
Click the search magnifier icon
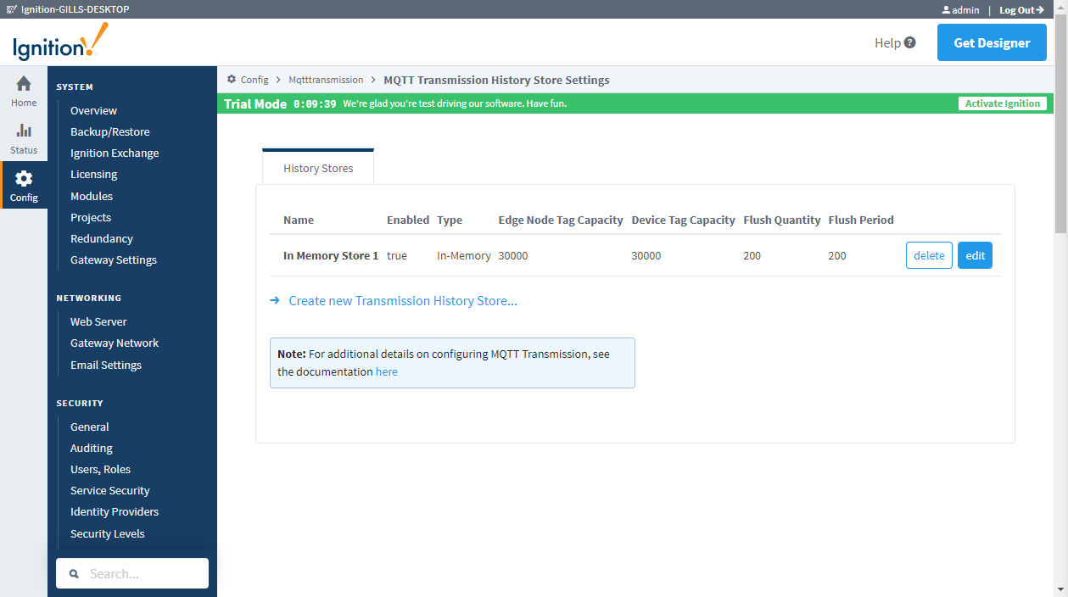click(75, 574)
